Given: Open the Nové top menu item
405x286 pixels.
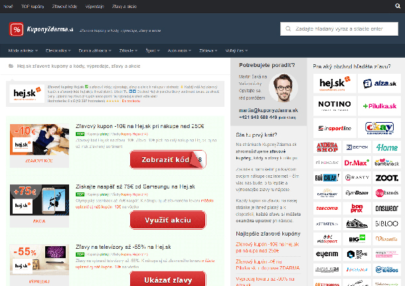Looking at the screenshot, I should pyautogui.click(x=8, y=7).
